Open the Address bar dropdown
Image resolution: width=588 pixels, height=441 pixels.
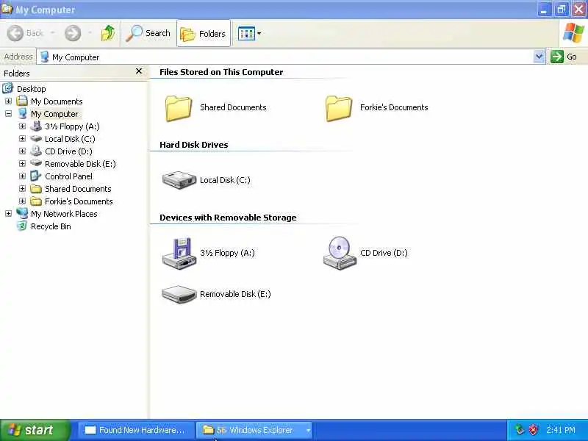tap(539, 57)
